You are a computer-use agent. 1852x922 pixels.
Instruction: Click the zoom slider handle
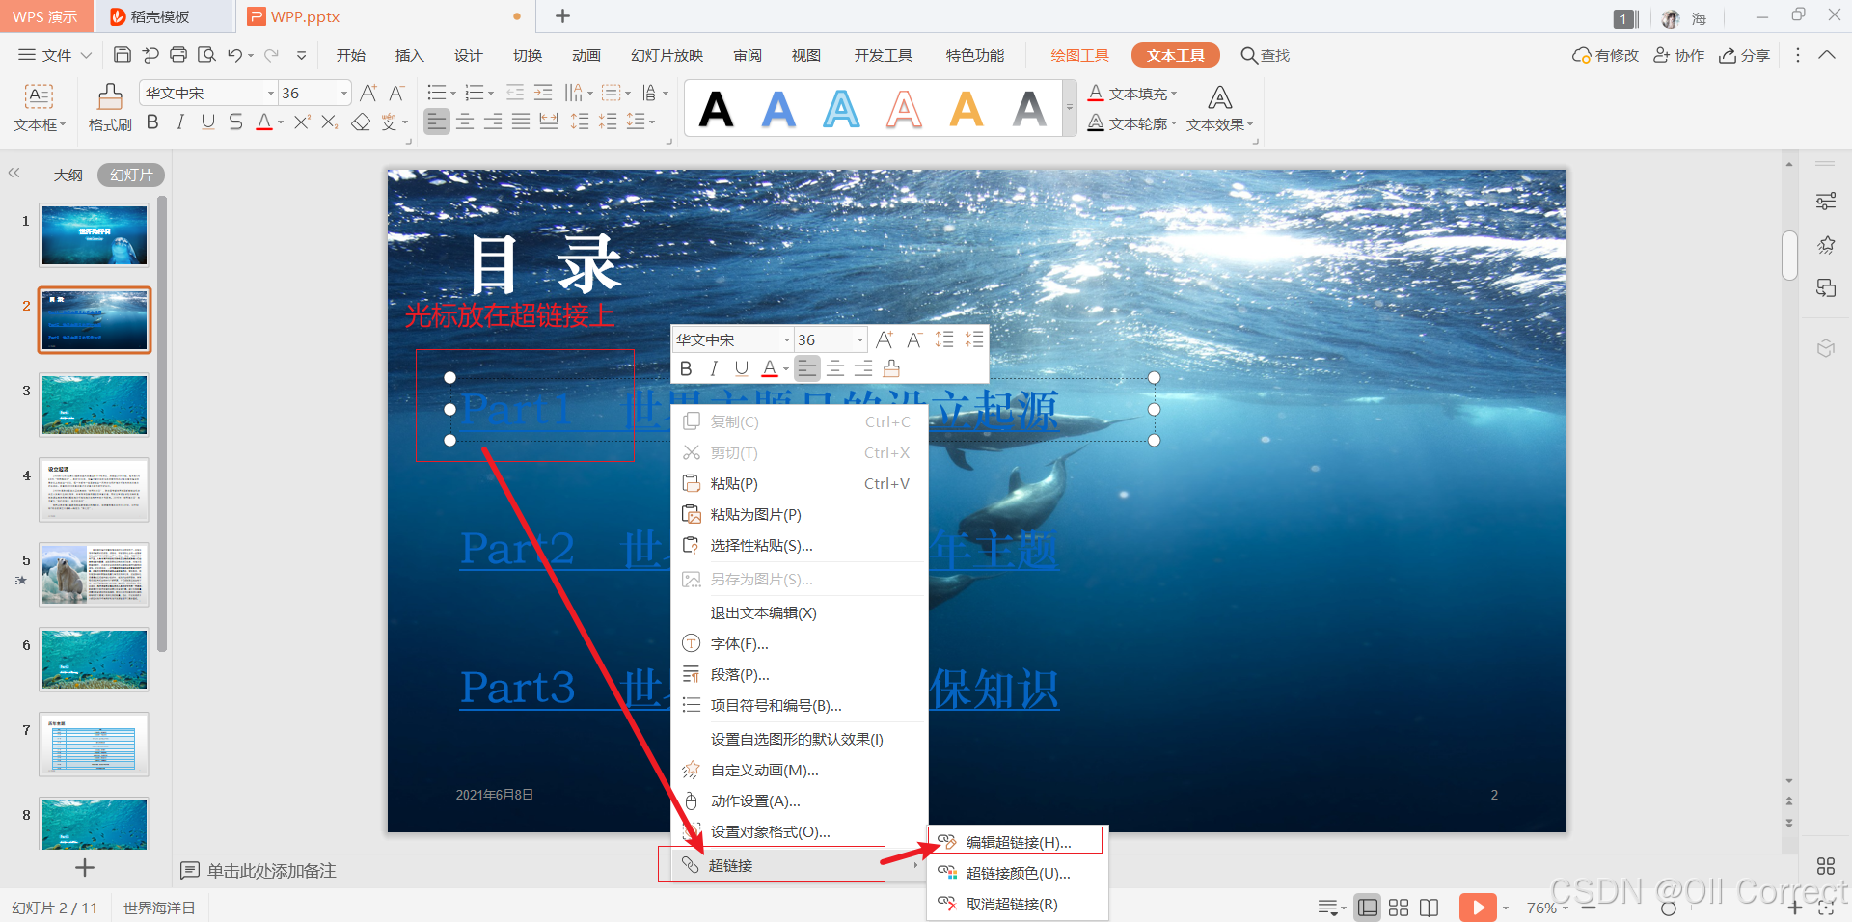point(1668,908)
